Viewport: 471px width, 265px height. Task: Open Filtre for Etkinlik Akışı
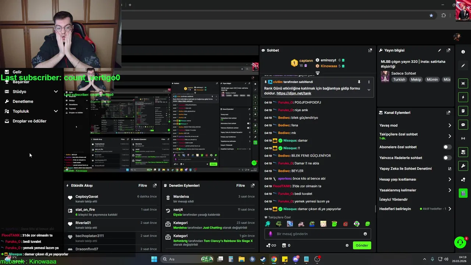(x=143, y=185)
